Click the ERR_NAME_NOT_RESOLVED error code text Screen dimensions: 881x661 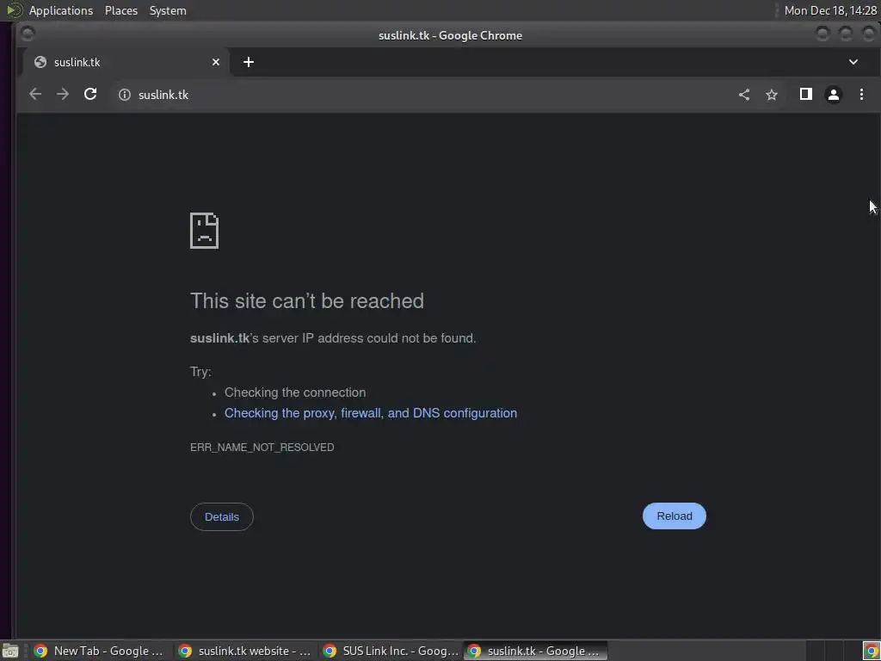tap(262, 448)
